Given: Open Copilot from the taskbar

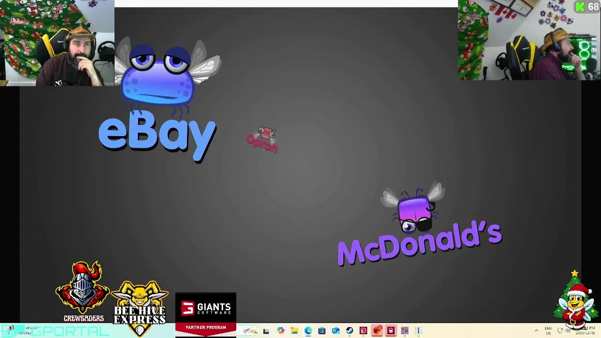Looking at the screenshot, I should tap(280, 331).
